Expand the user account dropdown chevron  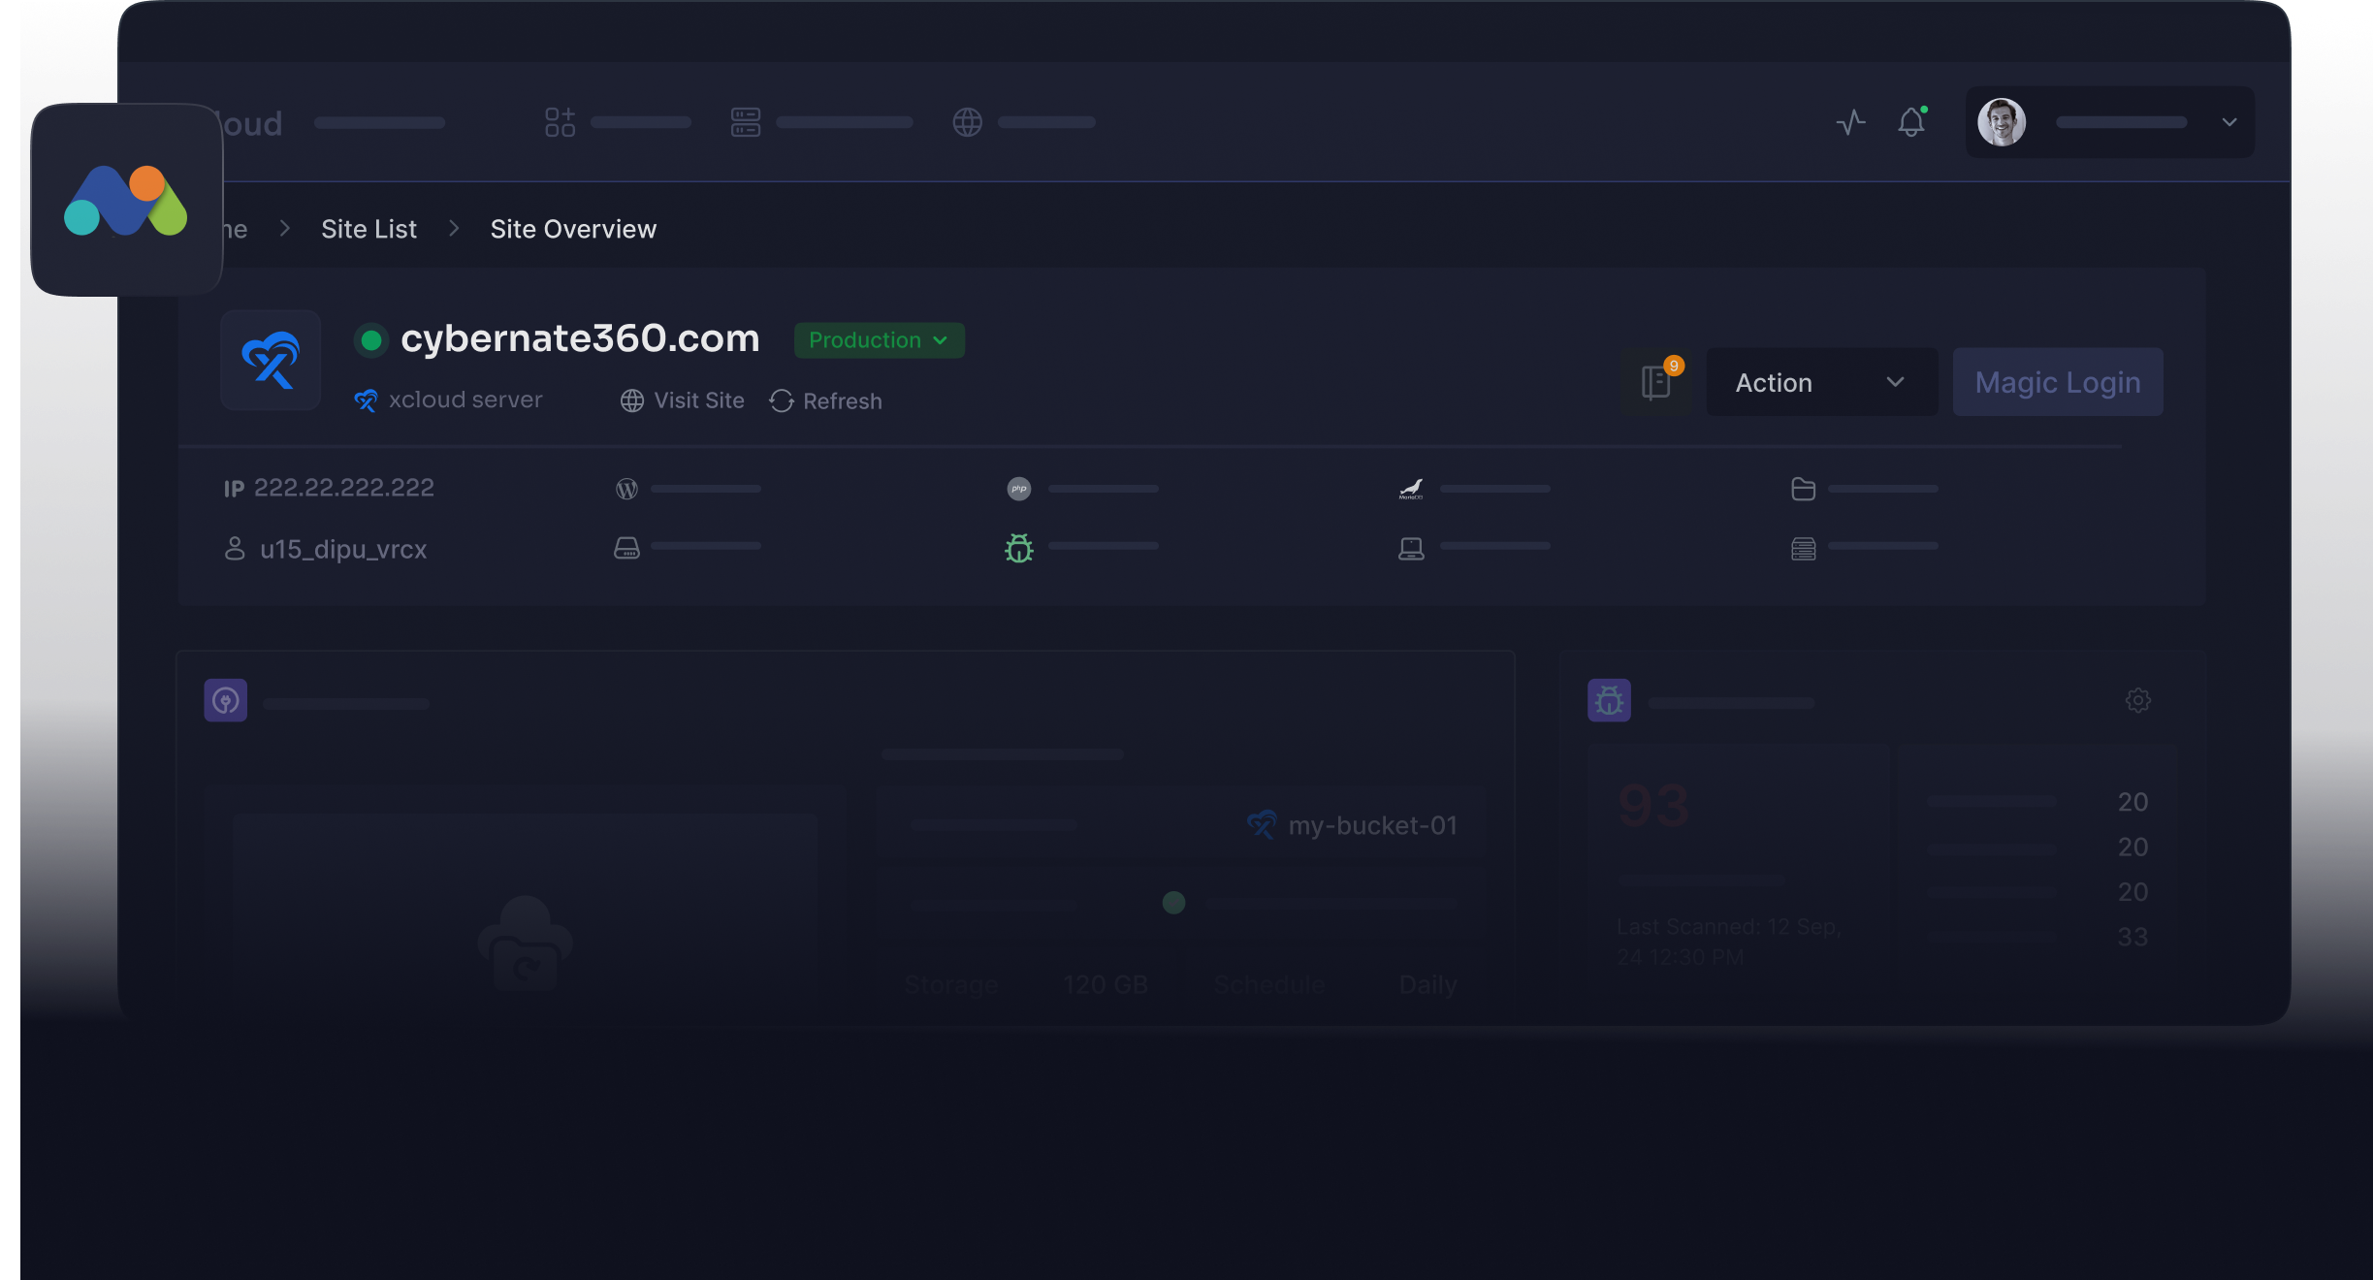2229,122
